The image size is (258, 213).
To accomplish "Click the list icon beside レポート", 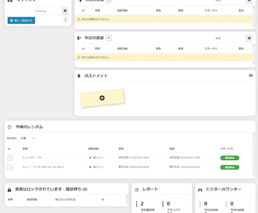I will point(137,189).
